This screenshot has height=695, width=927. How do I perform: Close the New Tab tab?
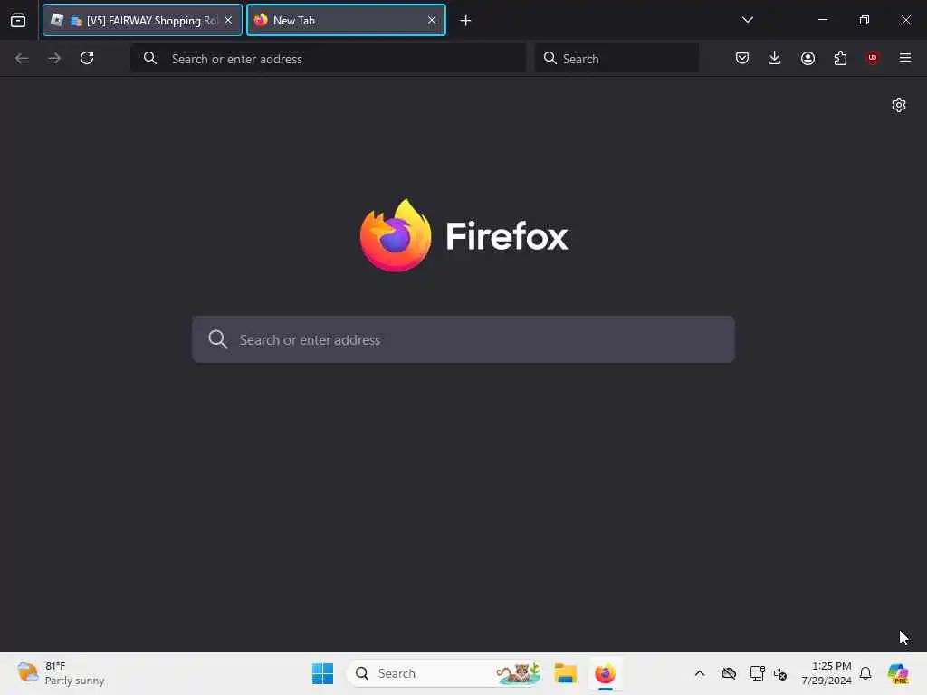[432, 20]
